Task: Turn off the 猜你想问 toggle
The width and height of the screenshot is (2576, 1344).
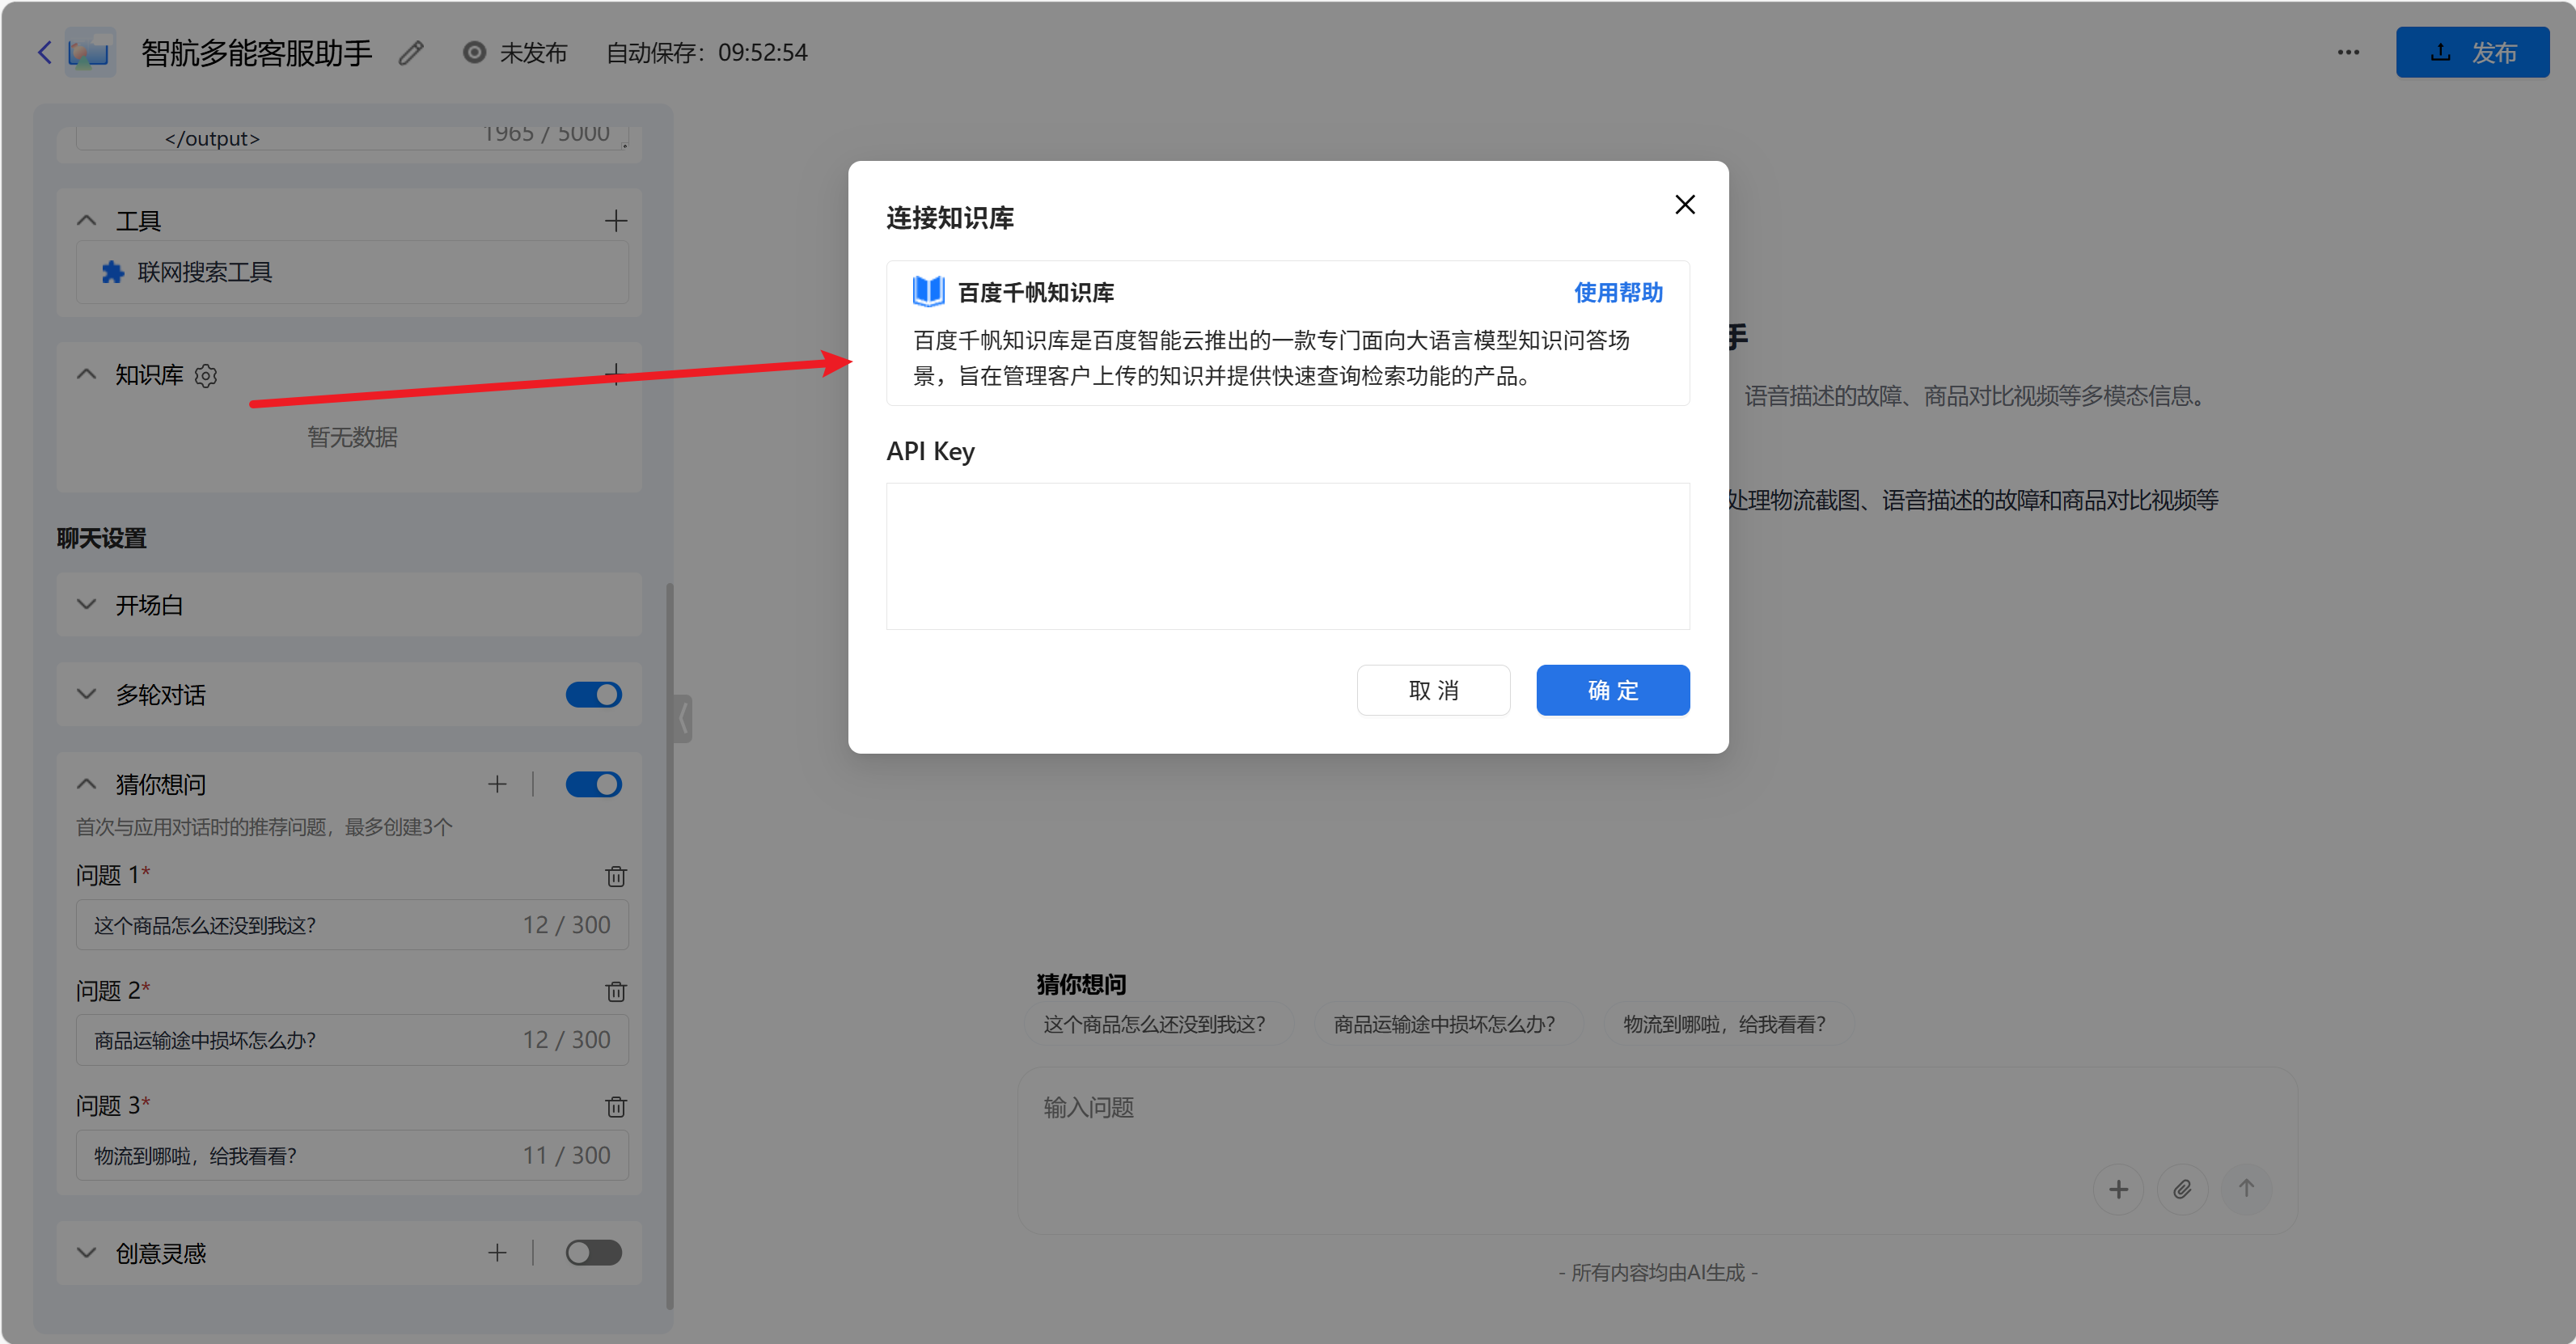Action: 593,784
